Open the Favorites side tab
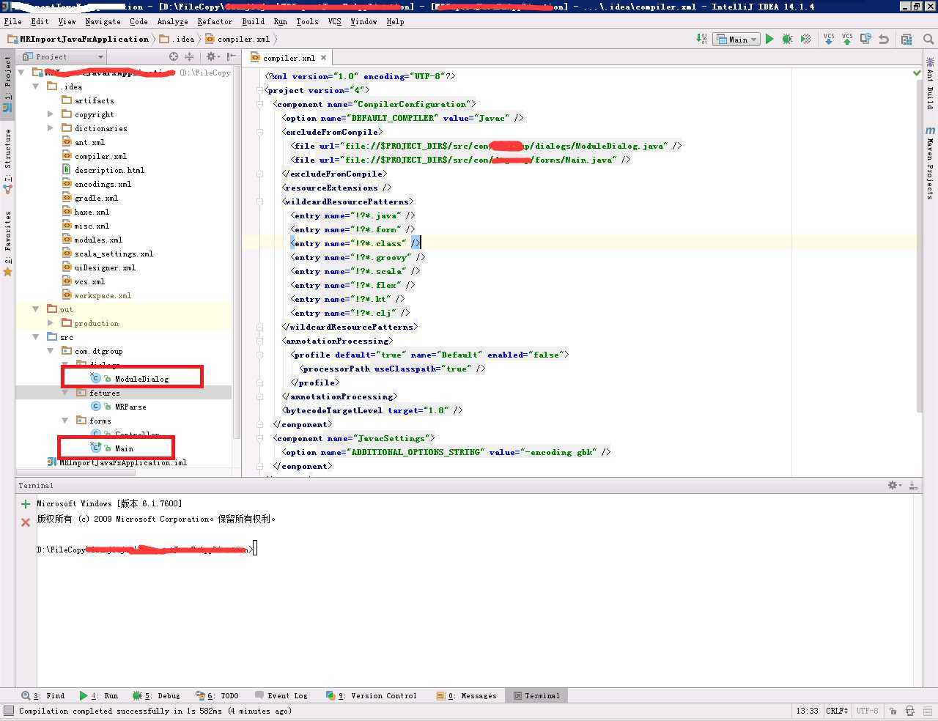Screen dimensions: 938x721 pos(7,243)
